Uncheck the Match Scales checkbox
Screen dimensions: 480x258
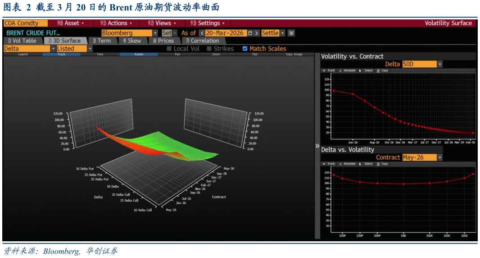(x=245, y=48)
